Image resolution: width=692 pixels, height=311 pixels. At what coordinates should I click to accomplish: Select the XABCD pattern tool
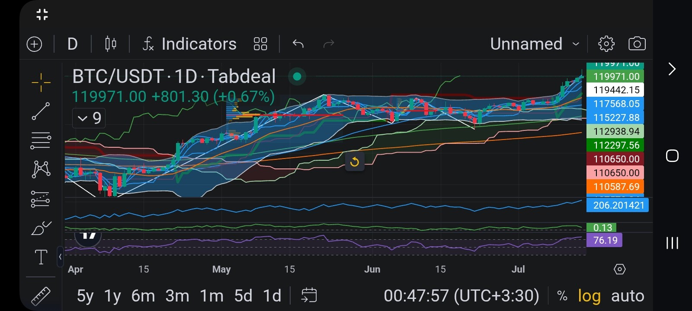click(41, 169)
